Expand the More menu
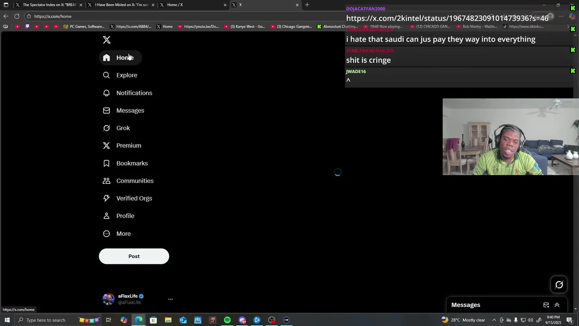Viewport: 579px width, 326px height. coord(117,234)
